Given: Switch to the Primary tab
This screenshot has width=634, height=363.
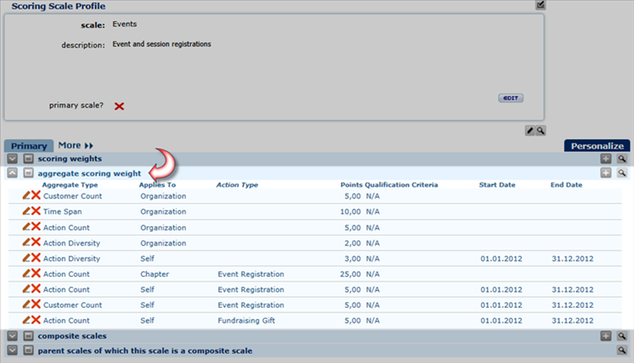Looking at the screenshot, I should click(29, 145).
